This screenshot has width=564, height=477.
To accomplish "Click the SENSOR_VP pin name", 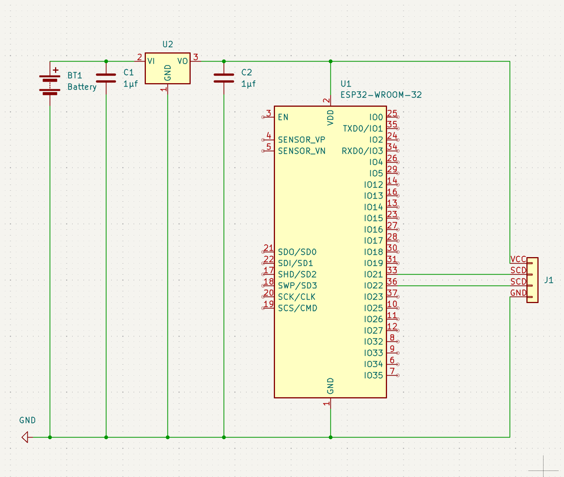I will 302,139.
